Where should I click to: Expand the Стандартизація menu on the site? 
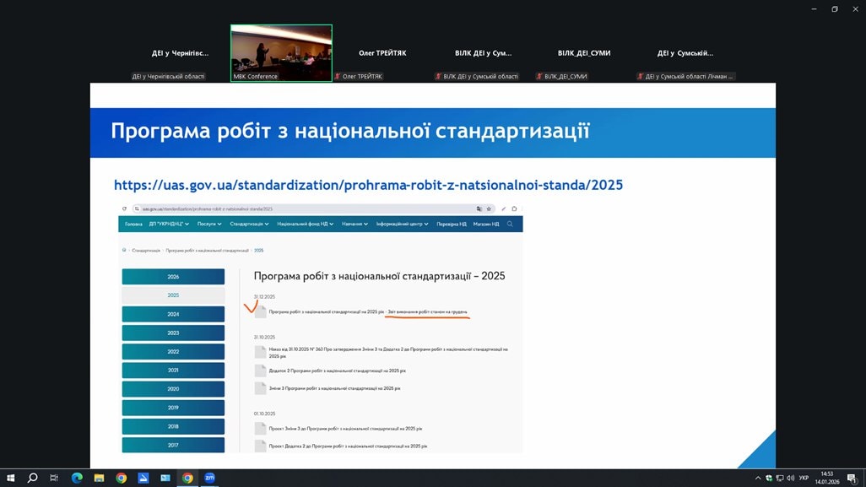coord(249,225)
